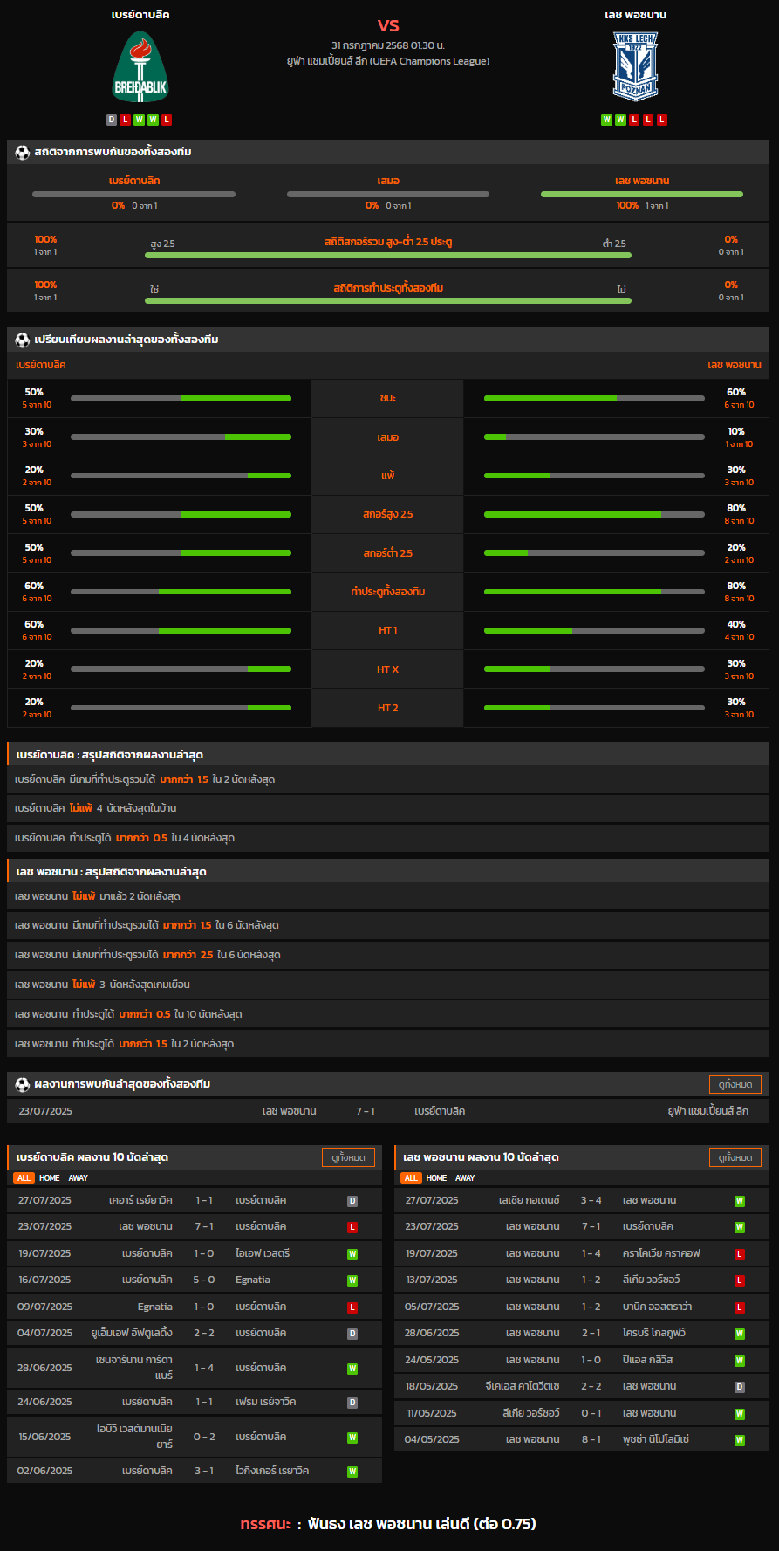Select ALL tab in Lech Poznan last 10 matches
Image resolution: width=779 pixels, height=1551 pixels.
click(x=411, y=1178)
